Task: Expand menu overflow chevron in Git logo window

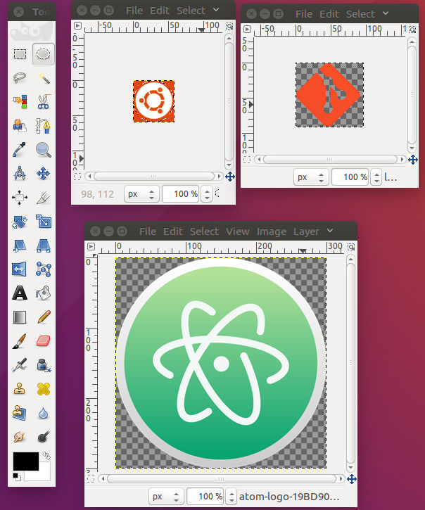Action: [386, 13]
